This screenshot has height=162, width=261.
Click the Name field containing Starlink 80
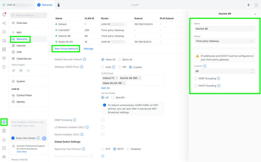coord(225,29)
